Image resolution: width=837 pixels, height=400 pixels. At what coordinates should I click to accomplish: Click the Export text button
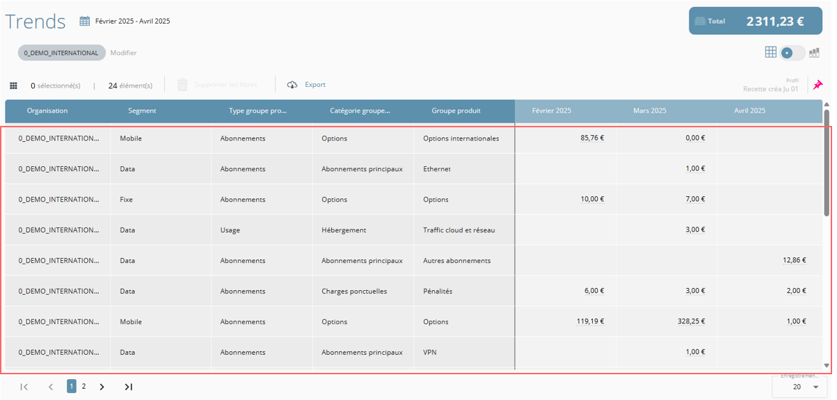click(x=315, y=85)
